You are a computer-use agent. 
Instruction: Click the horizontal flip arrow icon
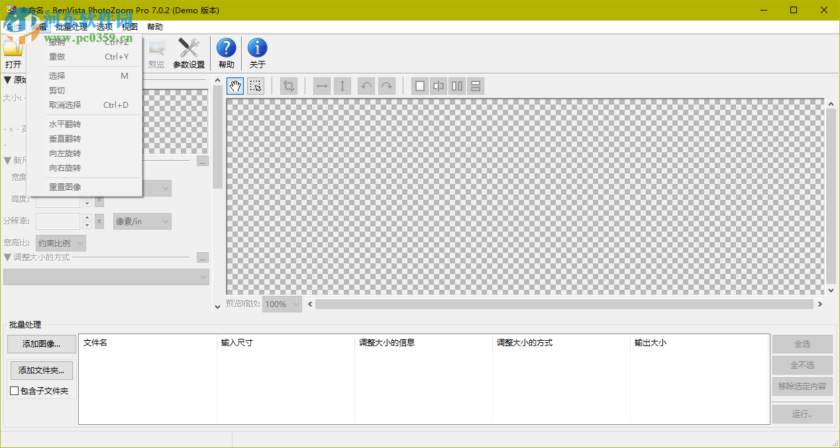pyautogui.click(x=321, y=85)
